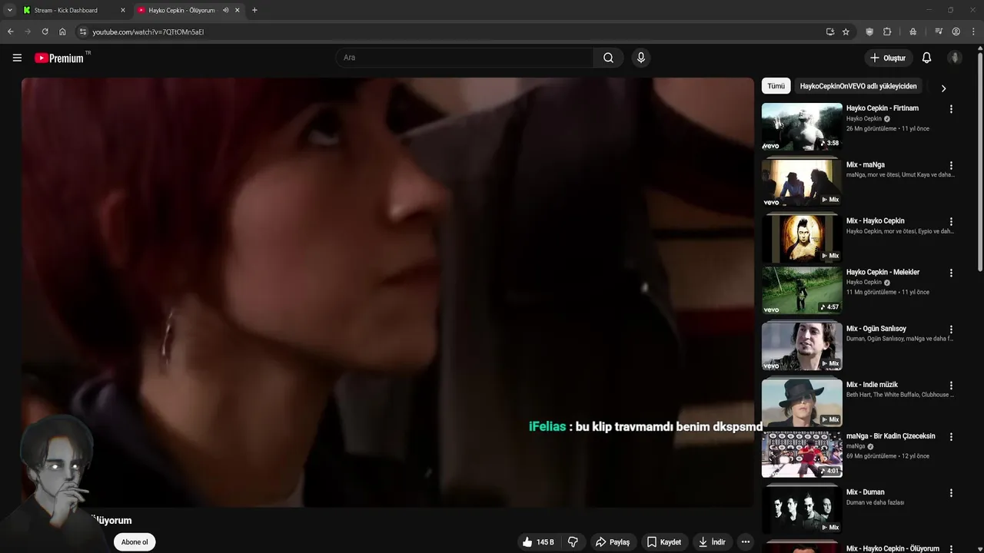
Task: Open maNga - Bir Kadın Çizeceksin title
Action: [890, 435]
